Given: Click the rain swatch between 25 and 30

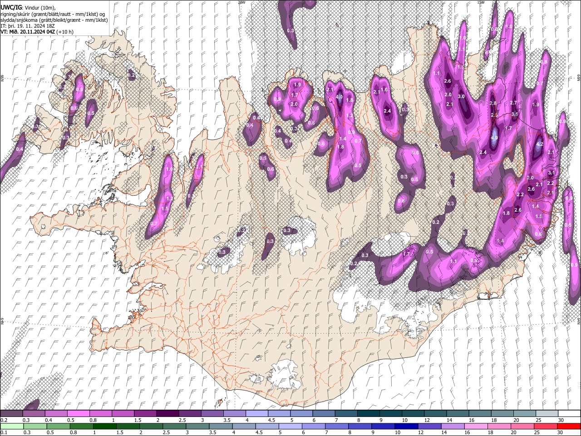Looking at the screenshot, I should coord(545,426).
